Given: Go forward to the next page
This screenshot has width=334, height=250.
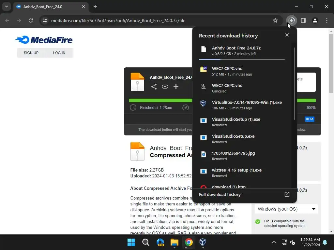Looking at the screenshot, I should tap(19, 21).
